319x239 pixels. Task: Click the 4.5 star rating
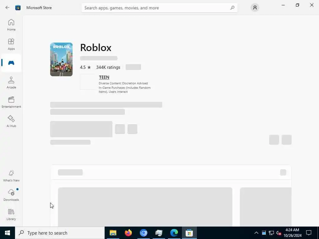[x=85, y=67]
